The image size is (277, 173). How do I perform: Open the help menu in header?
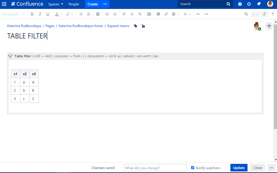(240, 4)
